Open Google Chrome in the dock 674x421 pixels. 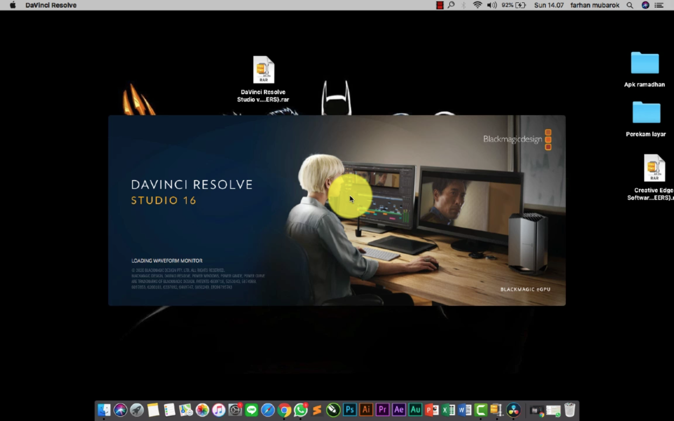click(284, 410)
